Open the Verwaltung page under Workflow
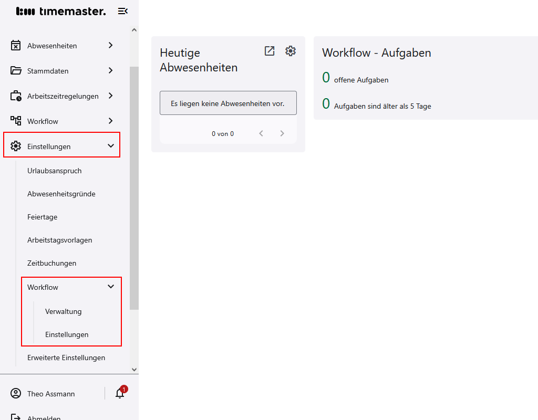538x420 pixels. point(63,311)
